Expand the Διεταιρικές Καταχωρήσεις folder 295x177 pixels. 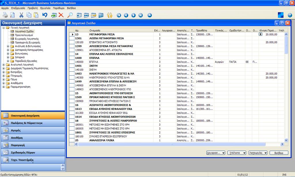8,50
